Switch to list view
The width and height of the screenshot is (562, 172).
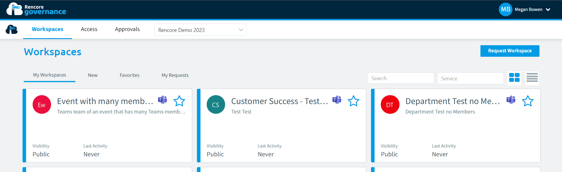pos(532,78)
